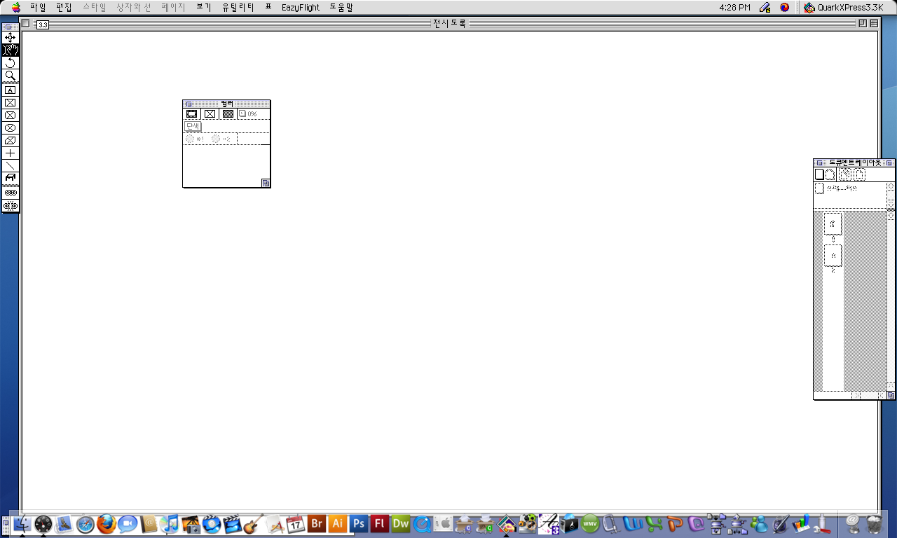This screenshot has width=897, height=538.
Task: Select the Orthogonal Line (plus) tool
Action: [10, 153]
